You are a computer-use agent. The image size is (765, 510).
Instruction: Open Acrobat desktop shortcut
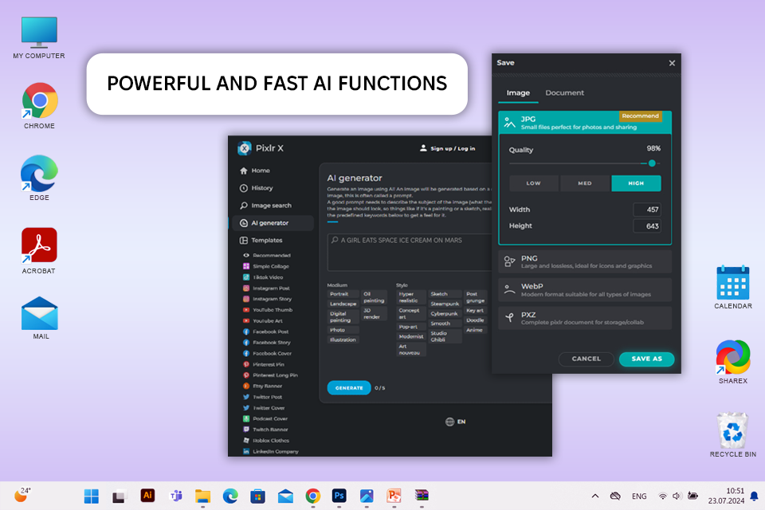(x=39, y=250)
